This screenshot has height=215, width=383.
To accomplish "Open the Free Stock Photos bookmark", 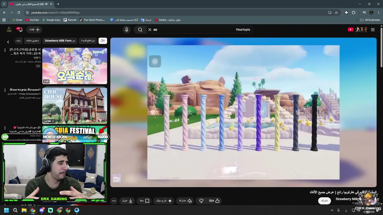I will (92, 20).
